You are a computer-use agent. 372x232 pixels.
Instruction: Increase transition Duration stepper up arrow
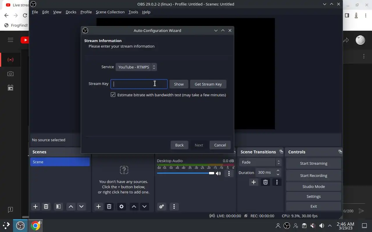(x=278, y=171)
